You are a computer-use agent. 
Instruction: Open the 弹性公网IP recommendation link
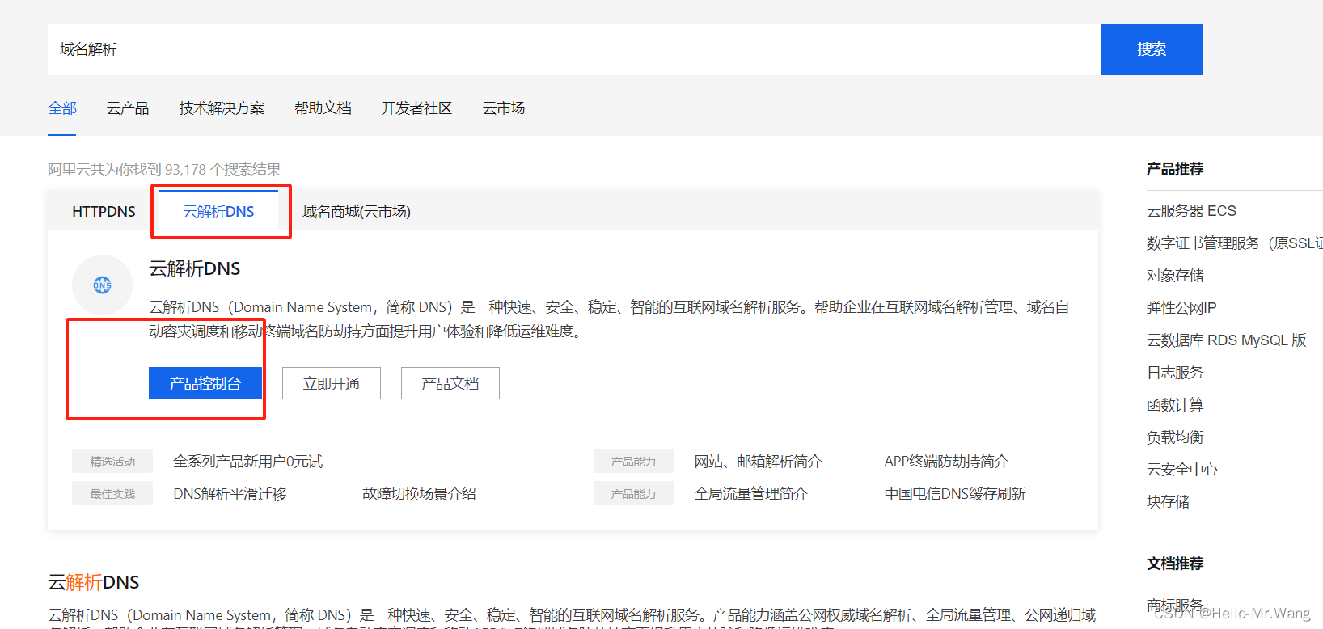1181,308
